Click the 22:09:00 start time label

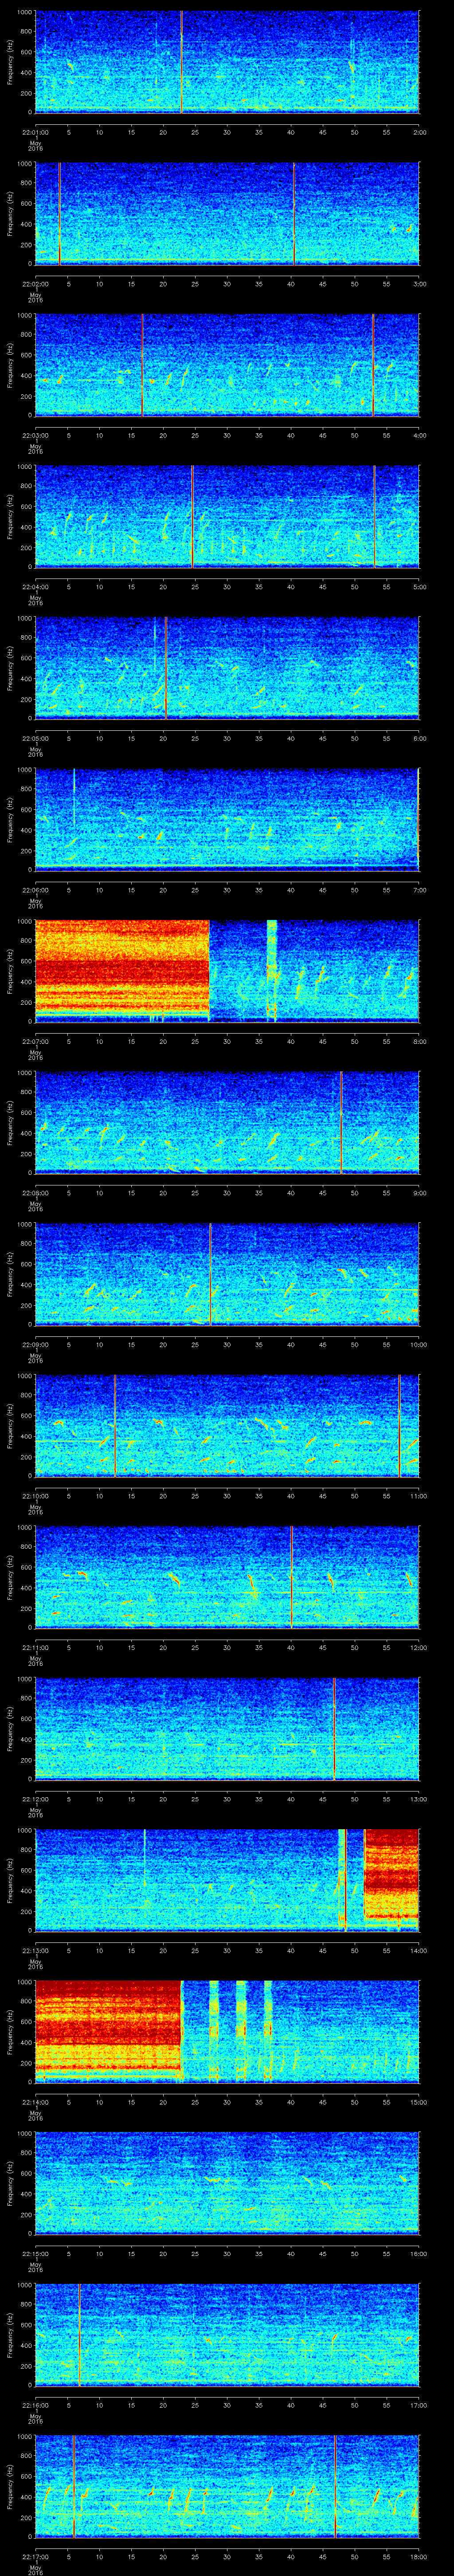35,1344
